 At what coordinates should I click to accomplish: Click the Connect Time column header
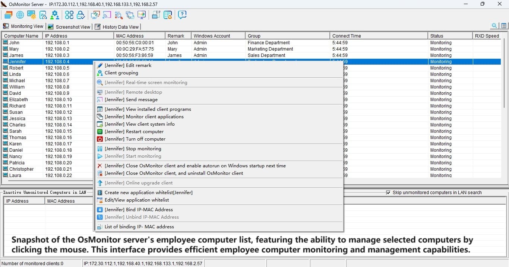click(379, 36)
